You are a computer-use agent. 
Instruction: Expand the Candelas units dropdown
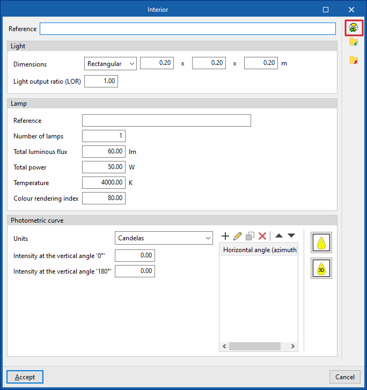[164, 238]
